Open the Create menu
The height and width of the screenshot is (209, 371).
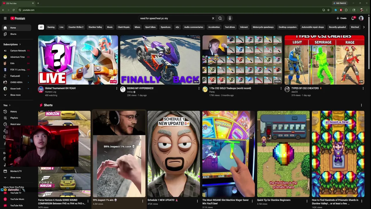click(341, 18)
